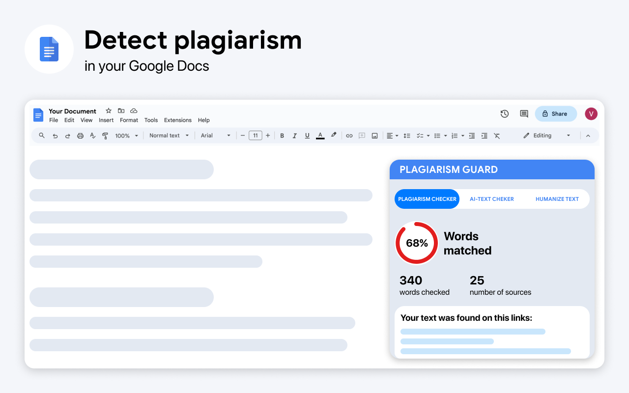
Task: Click the third found link bar
Action: coord(486,351)
